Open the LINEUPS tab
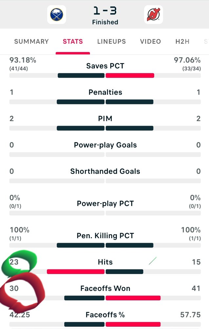The width and height of the screenshot is (209, 329). click(x=112, y=41)
